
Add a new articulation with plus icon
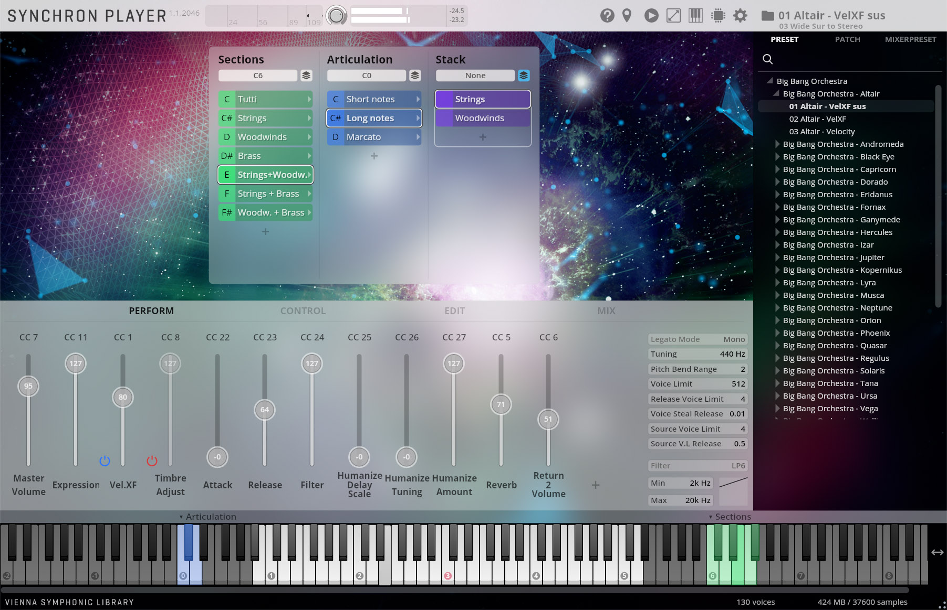(374, 156)
